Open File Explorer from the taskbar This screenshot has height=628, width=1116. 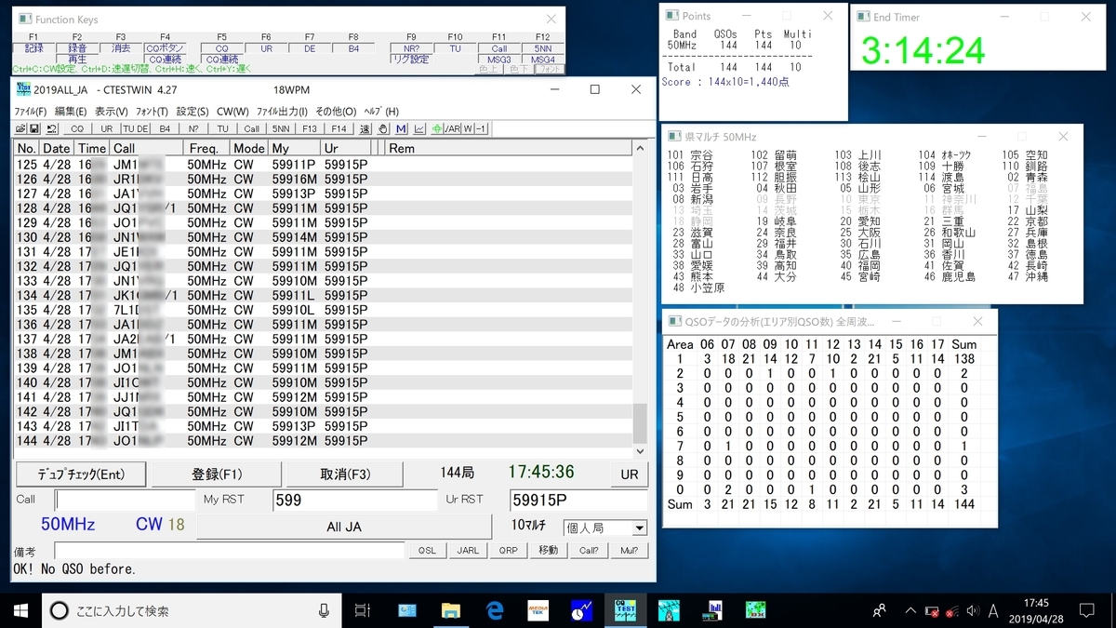click(451, 610)
